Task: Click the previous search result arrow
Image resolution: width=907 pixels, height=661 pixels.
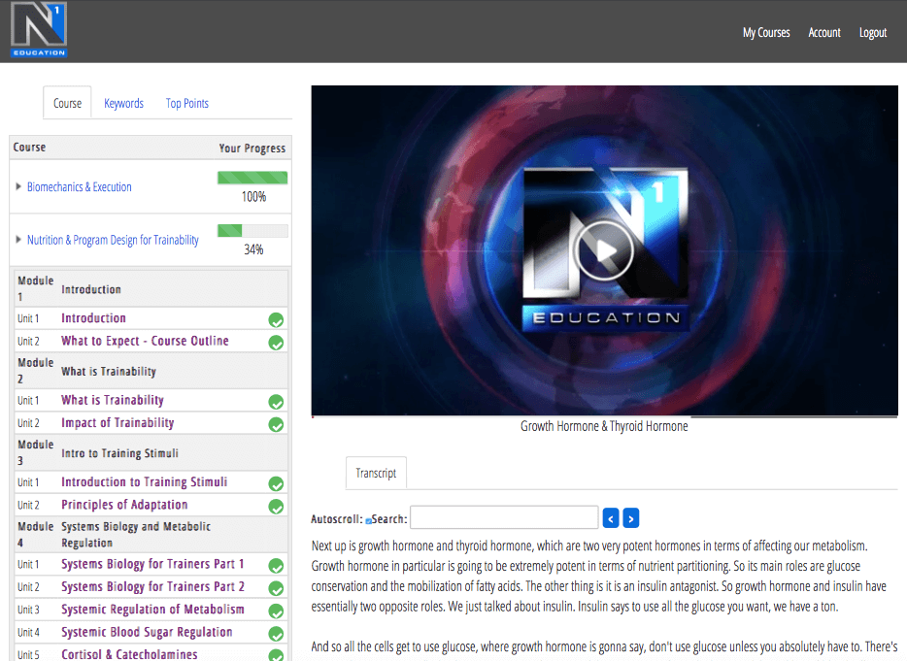Action: pyautogui.click(x=611, y=518)
